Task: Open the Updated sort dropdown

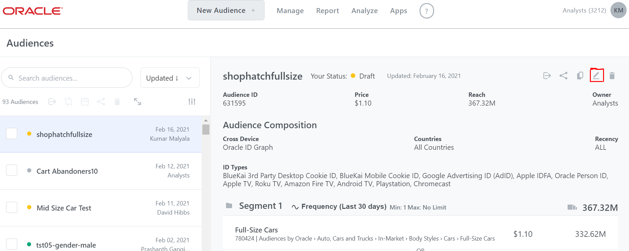Action: (x=170, y=78)
